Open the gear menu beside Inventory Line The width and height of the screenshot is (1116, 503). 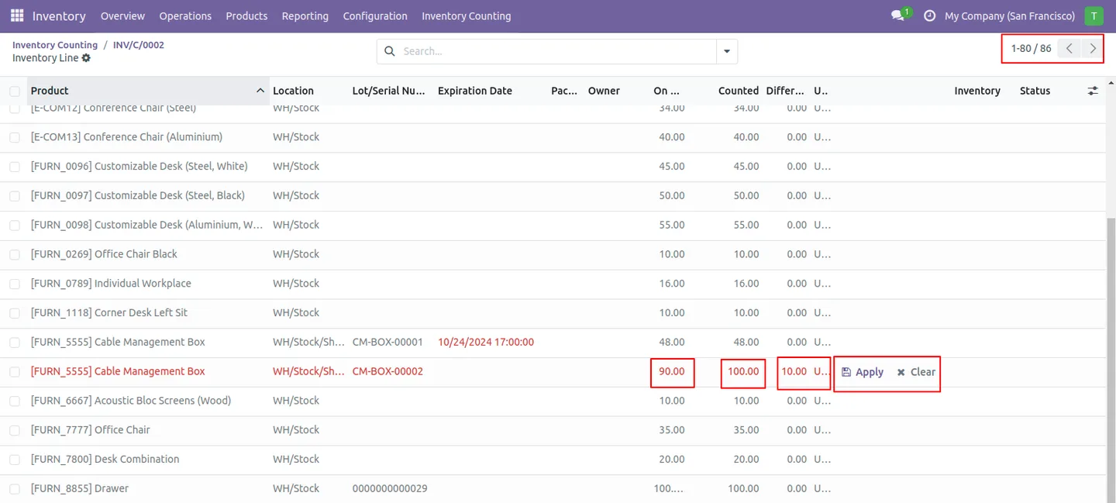(x=86, y=58)
